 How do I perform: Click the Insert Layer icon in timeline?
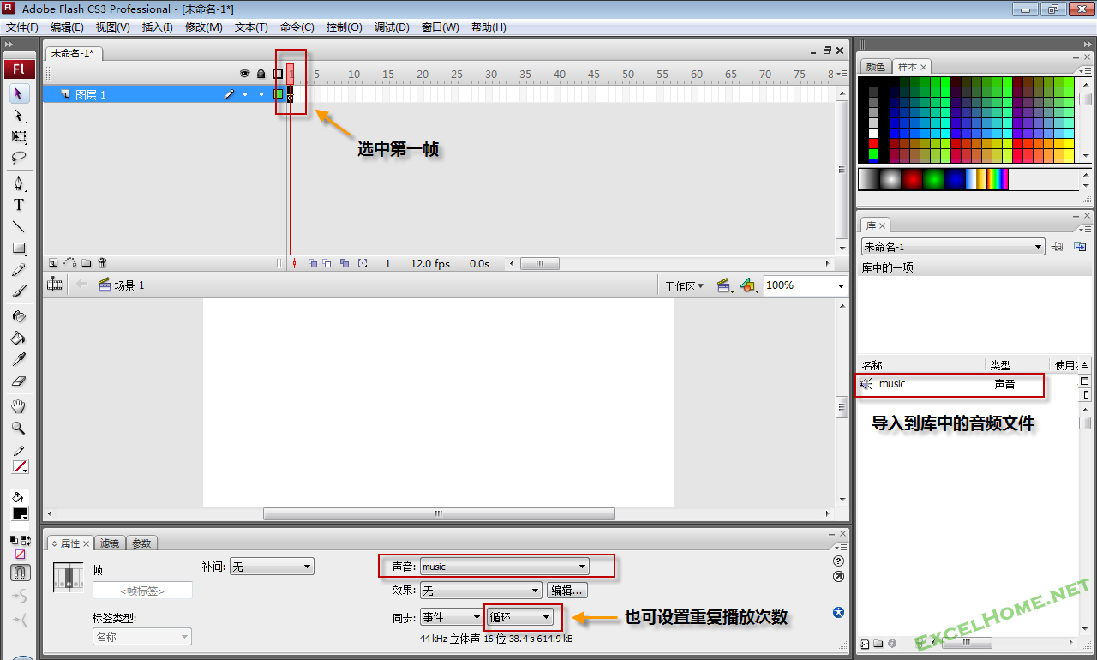pos(53,263)
